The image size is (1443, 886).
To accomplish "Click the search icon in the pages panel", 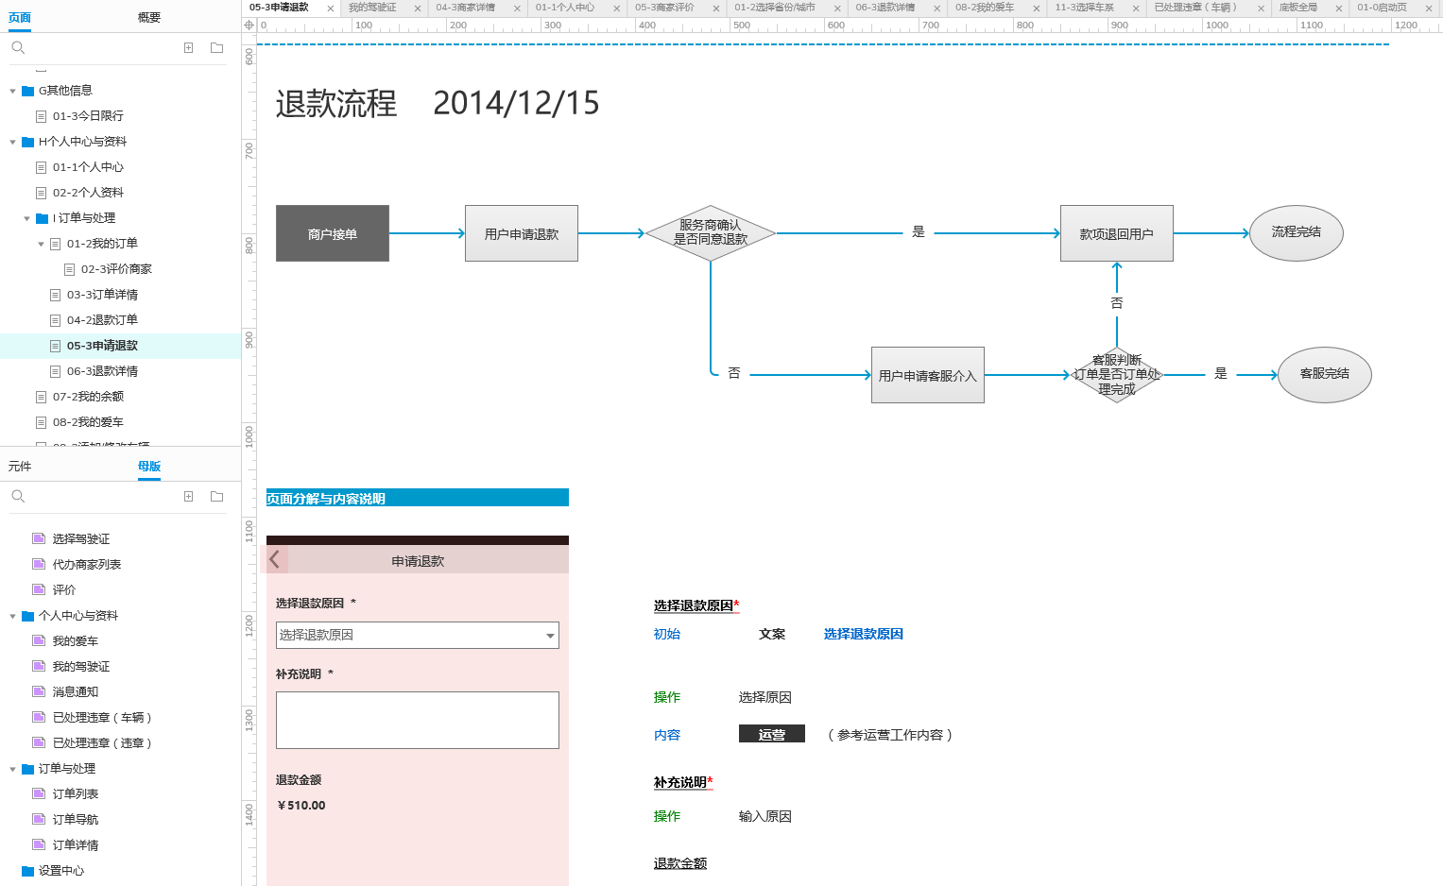I will pyautogui.click(x=18, y=47).
